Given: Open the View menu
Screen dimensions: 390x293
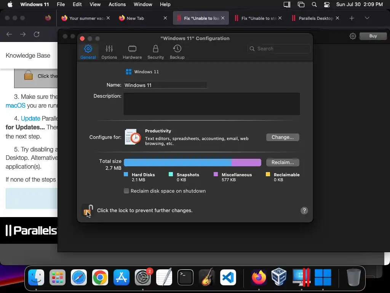Looking at the screenshot, I should [95, 5].
